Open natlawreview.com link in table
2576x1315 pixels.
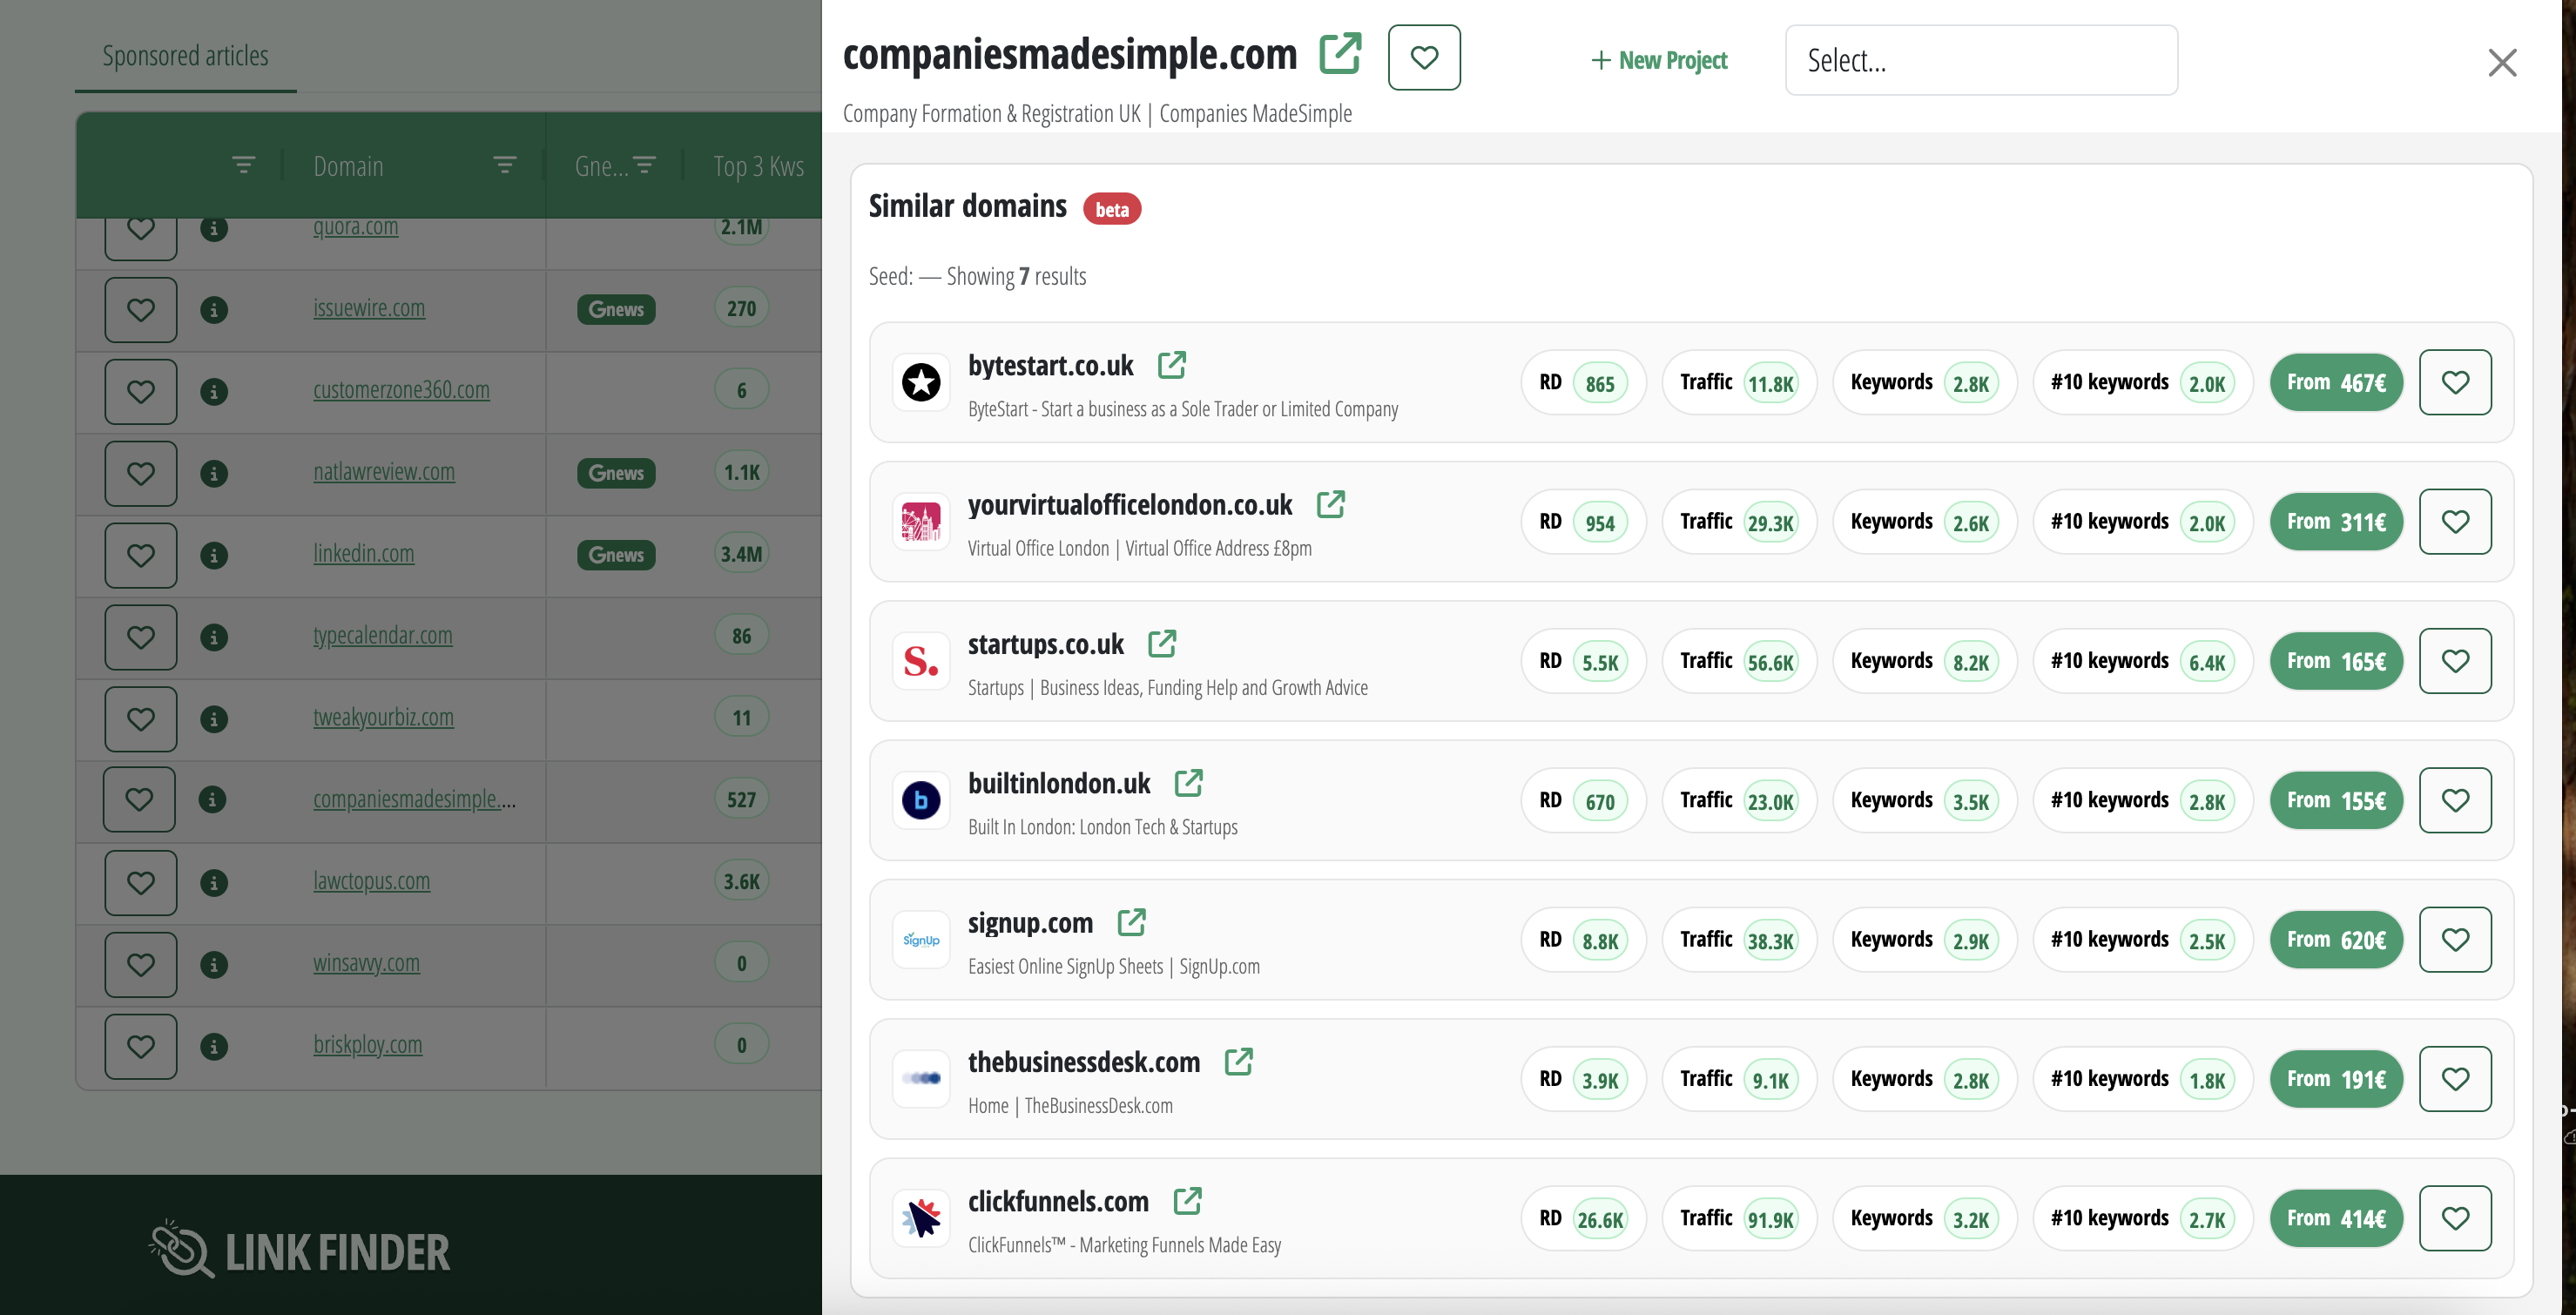[384, 472]
